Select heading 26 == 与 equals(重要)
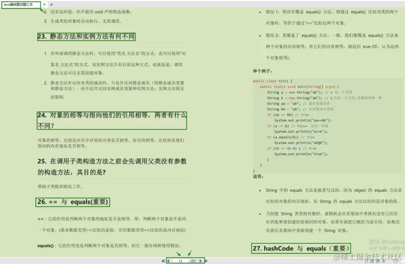Screen dimensions: 405x264 (x=72, y=202)
